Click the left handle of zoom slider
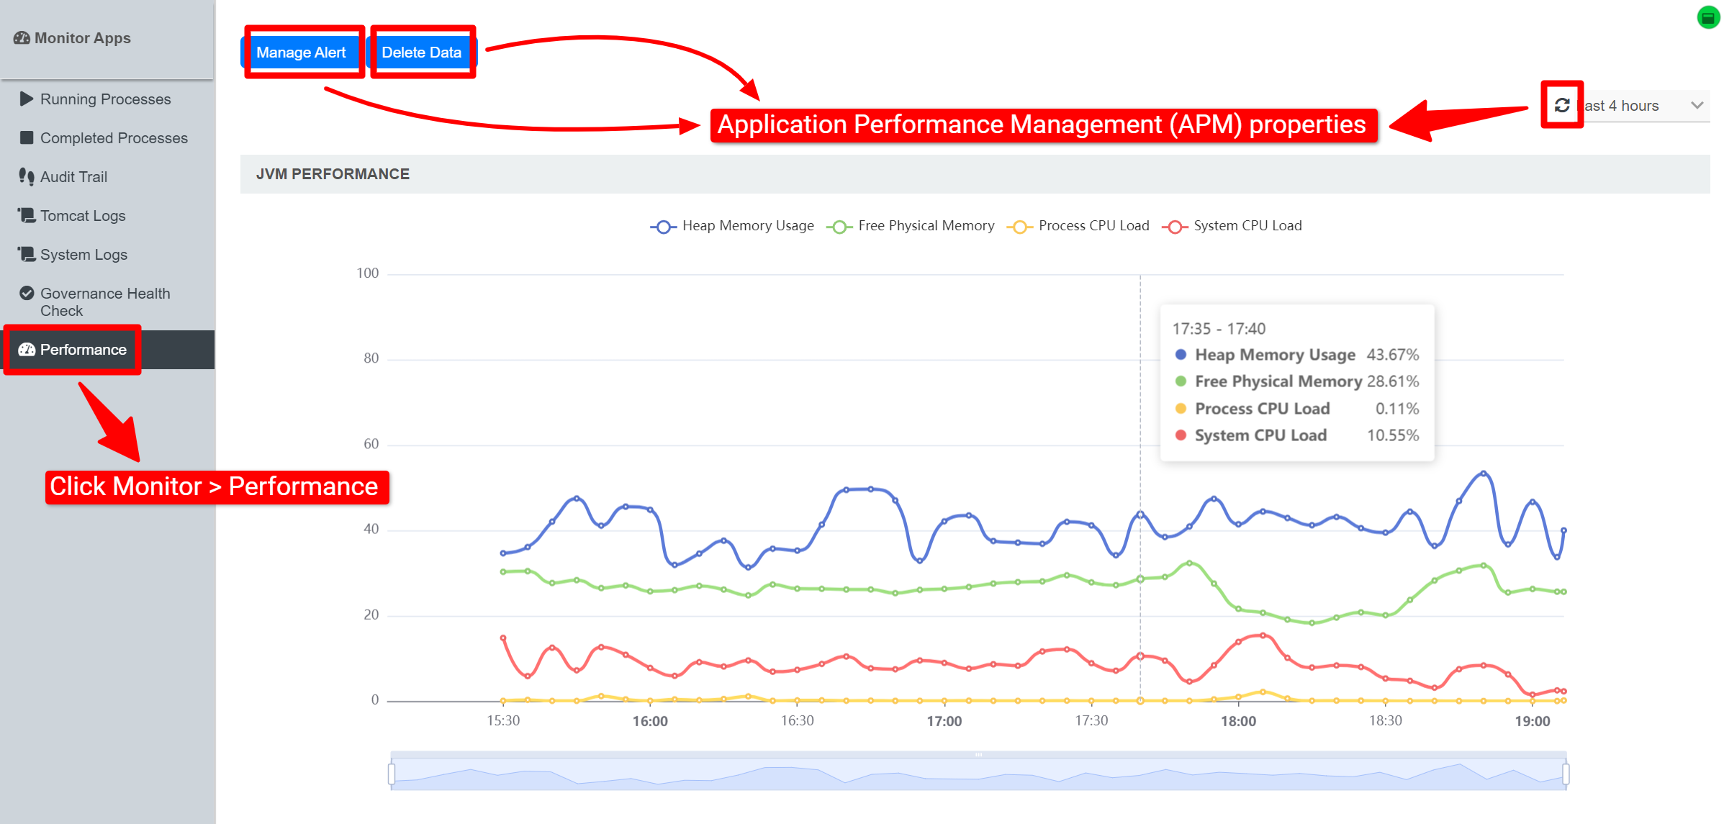The height and width of the screenshot is (824, 1724). click(x=392, y=774)
